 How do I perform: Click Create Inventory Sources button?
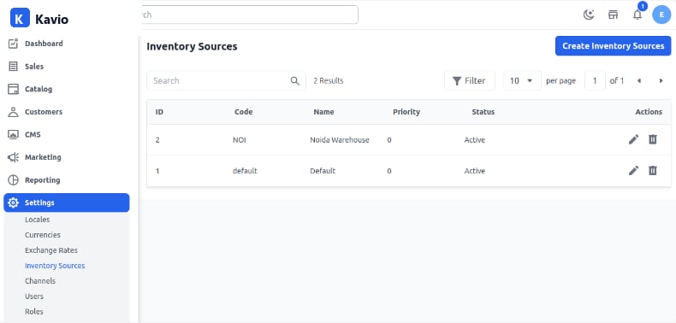(x=613, y=45)
